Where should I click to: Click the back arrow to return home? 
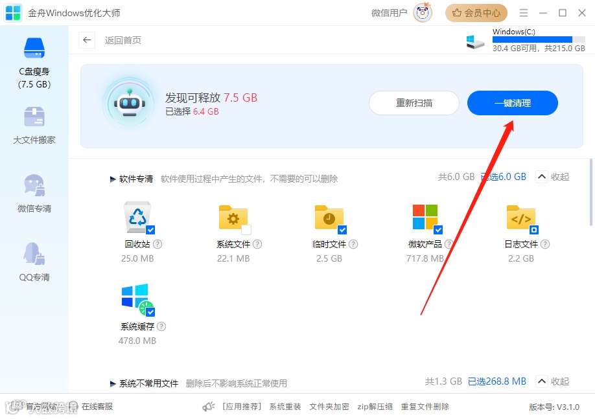coord(87,40)
